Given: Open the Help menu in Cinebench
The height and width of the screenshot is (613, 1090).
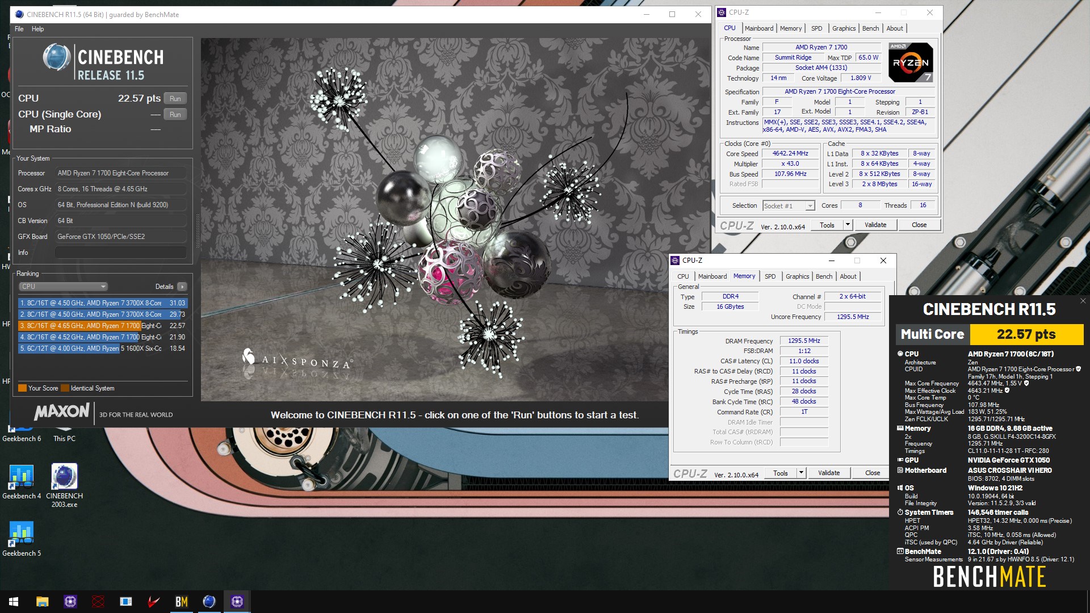Looking at the screenshot, I should 37,29.
